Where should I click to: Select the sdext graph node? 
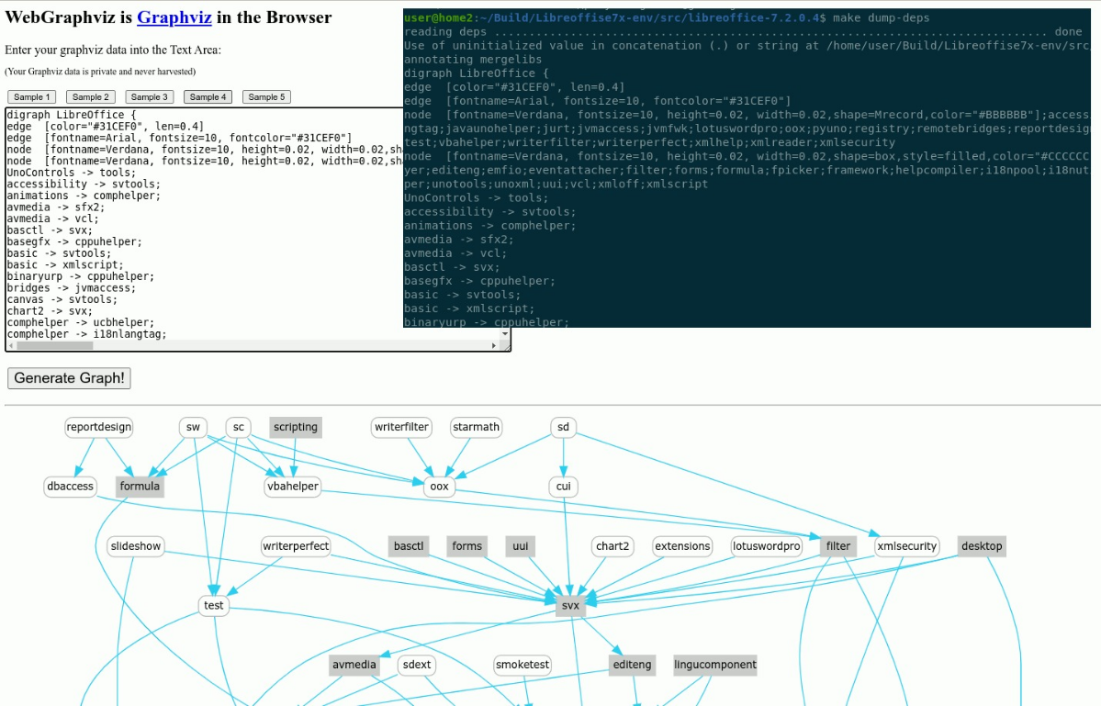(417, 665)
